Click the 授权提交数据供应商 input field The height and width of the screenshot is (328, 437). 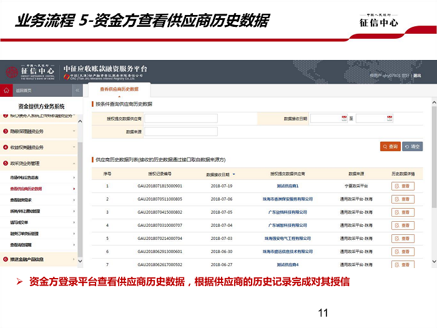pos(181,118)
